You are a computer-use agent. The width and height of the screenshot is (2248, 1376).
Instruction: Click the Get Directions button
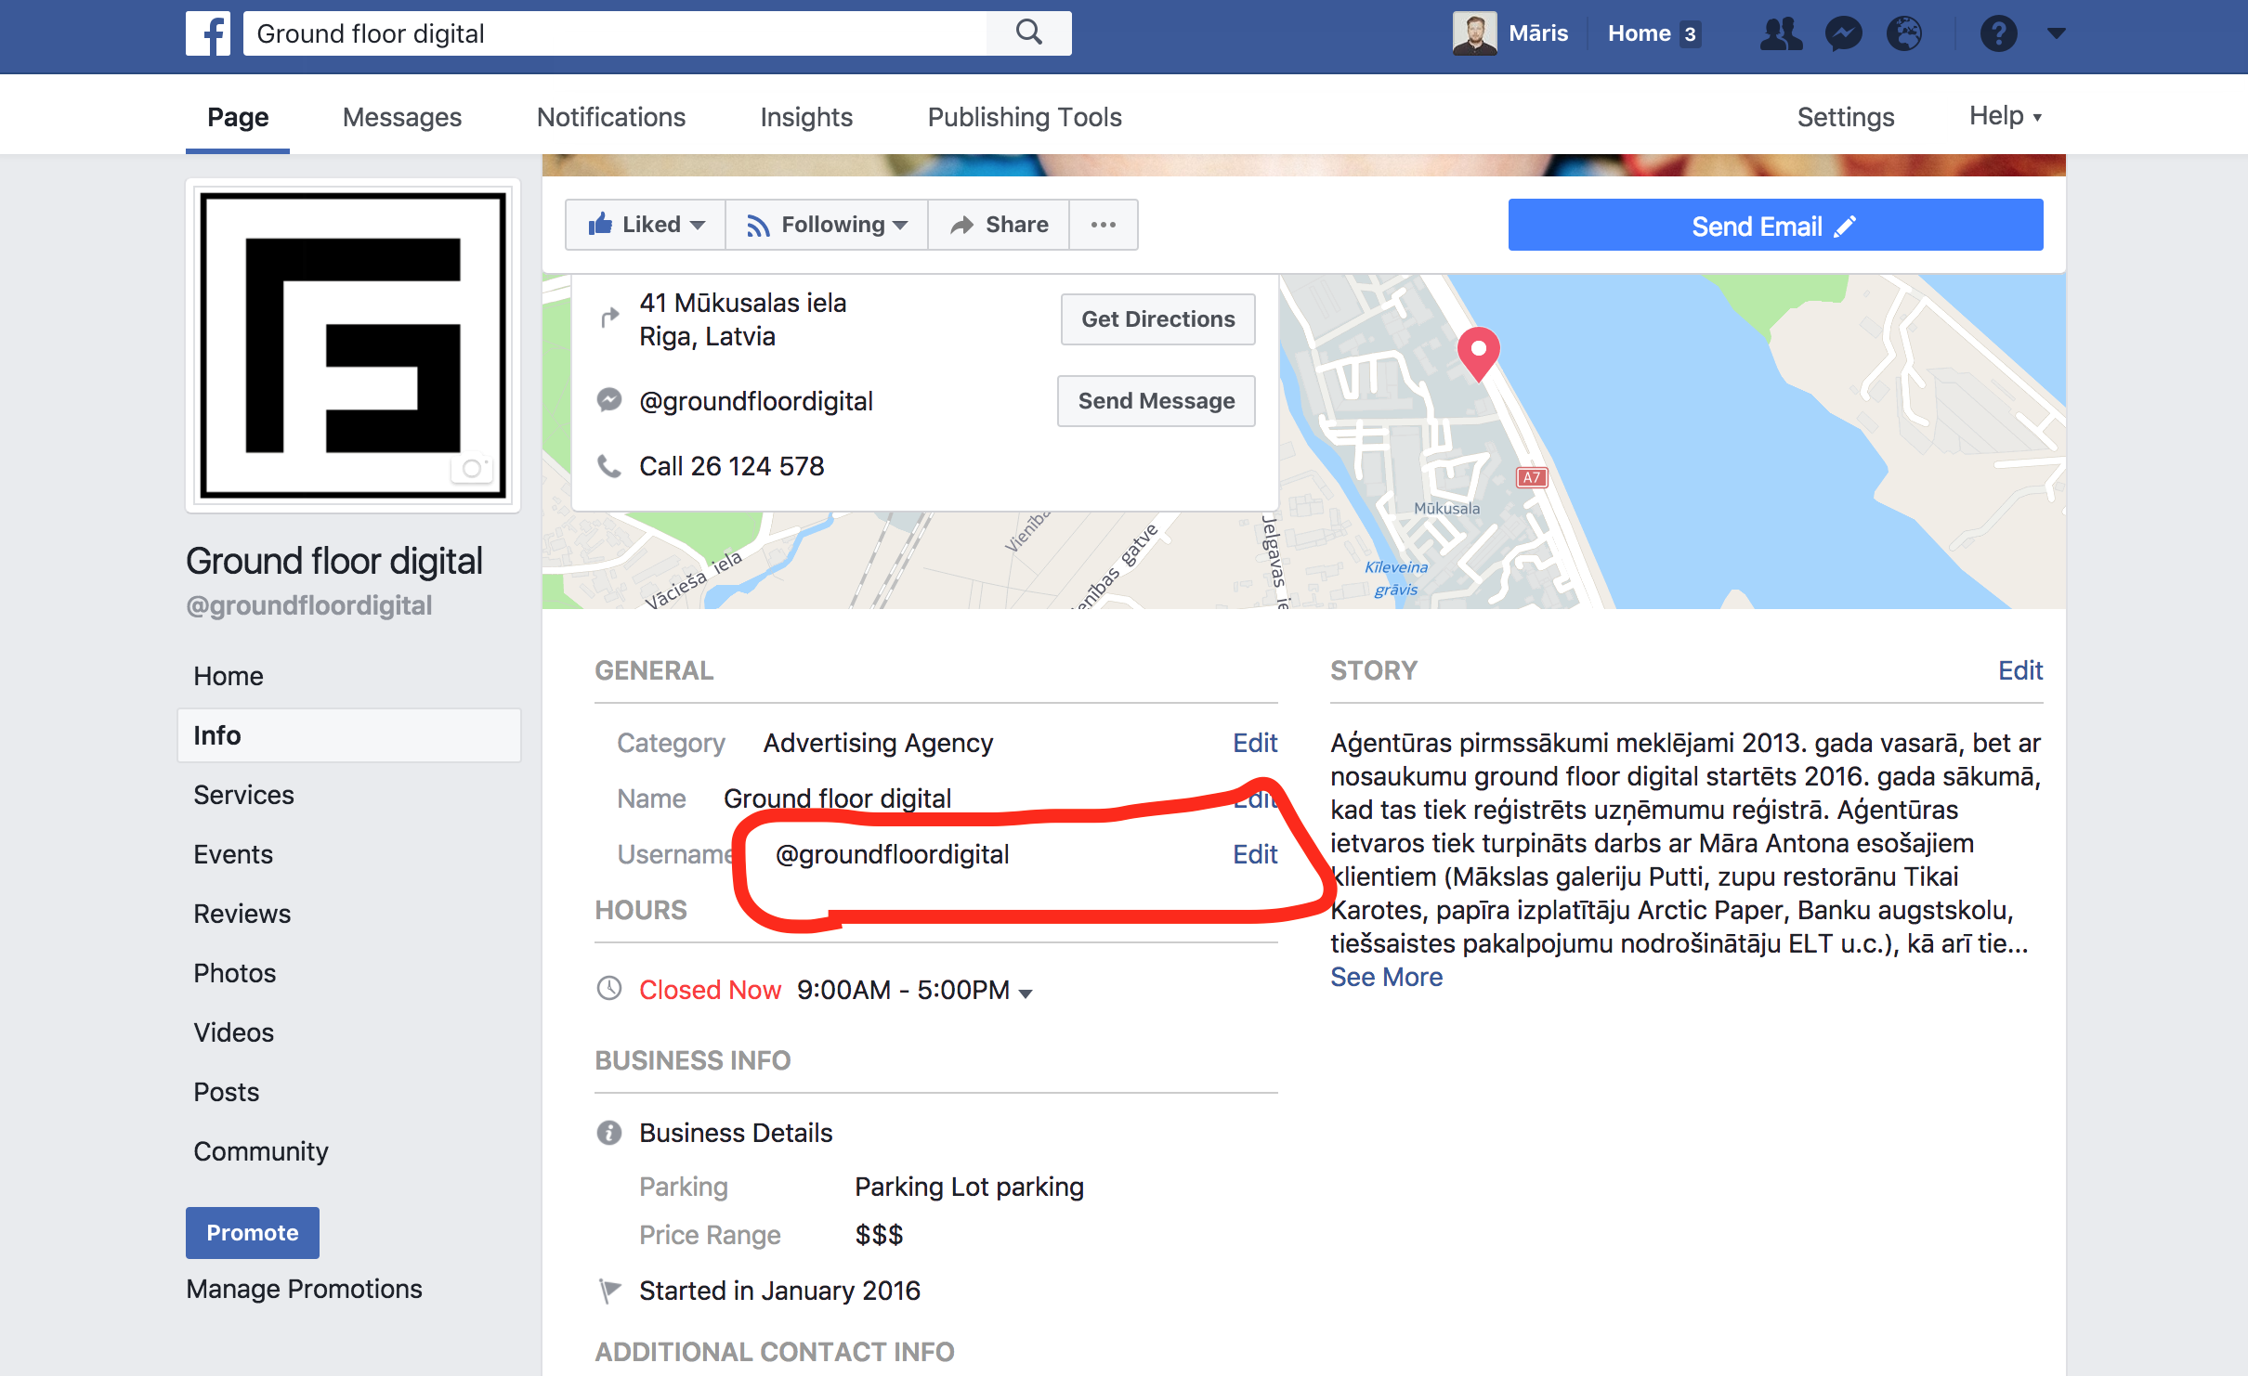point(1158,319)
